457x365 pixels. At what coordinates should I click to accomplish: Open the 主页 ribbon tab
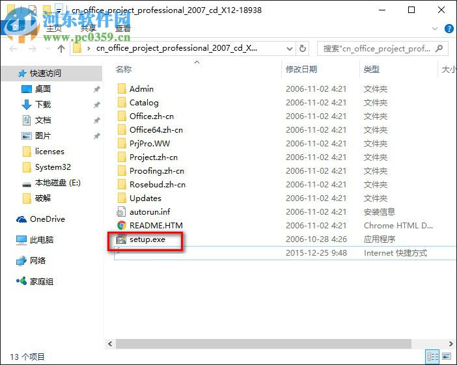tap(54, 28)
